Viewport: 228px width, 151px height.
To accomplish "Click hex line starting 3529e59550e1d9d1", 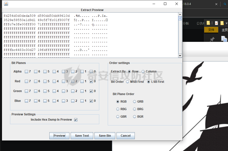I will [56, 20].
